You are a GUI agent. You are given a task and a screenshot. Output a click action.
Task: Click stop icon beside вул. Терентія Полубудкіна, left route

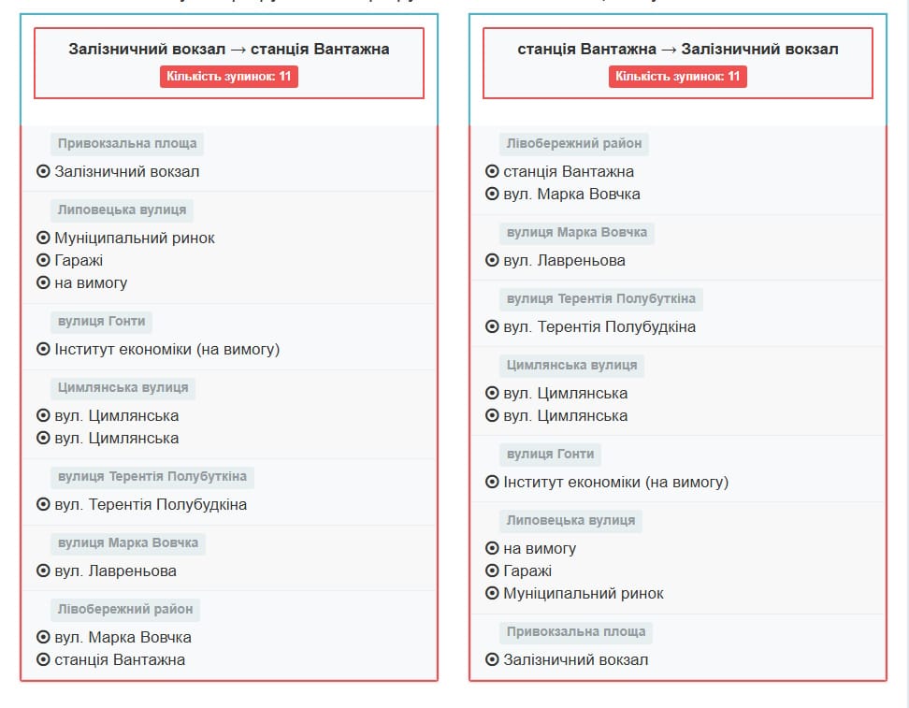[43, 504]
